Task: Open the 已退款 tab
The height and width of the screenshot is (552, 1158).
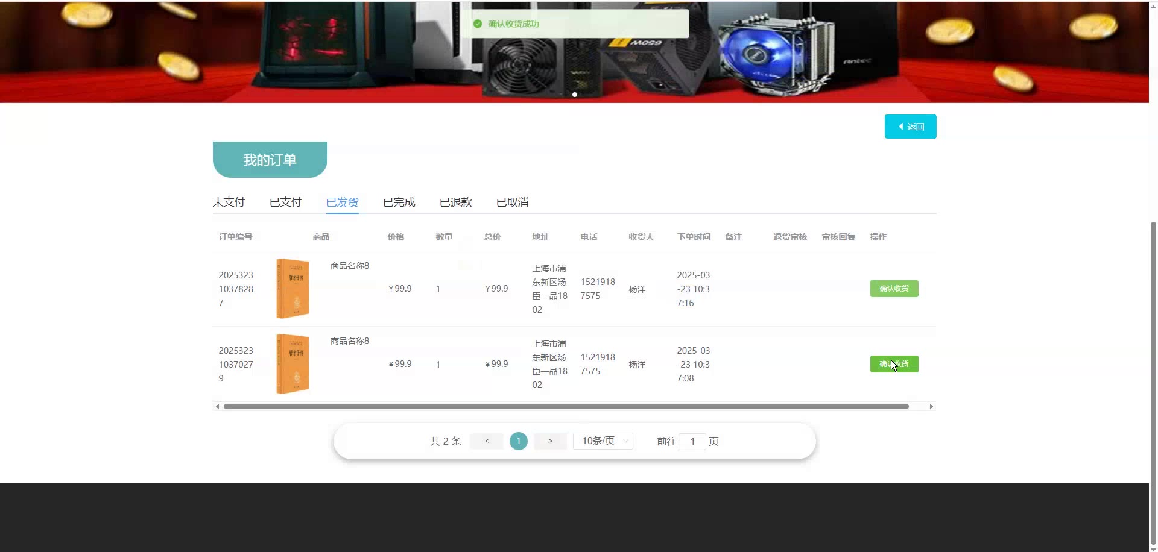Action: click(456, 202)
